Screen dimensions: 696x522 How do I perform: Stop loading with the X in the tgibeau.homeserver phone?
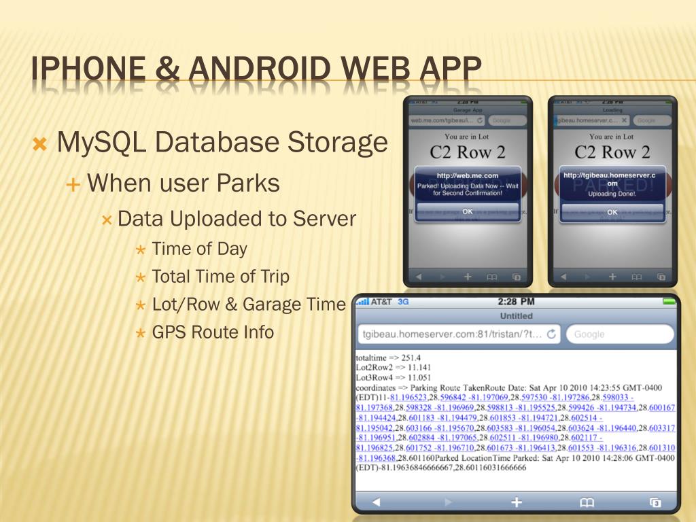(624, 120)
